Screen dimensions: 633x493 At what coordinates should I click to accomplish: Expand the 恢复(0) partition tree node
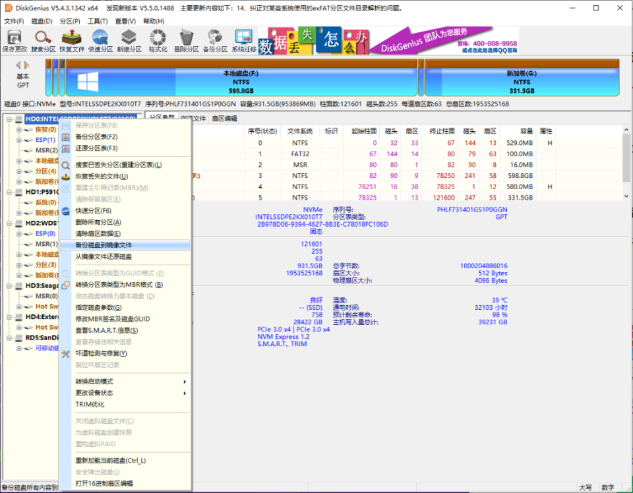pyautogui.click(x=19, y=130)
